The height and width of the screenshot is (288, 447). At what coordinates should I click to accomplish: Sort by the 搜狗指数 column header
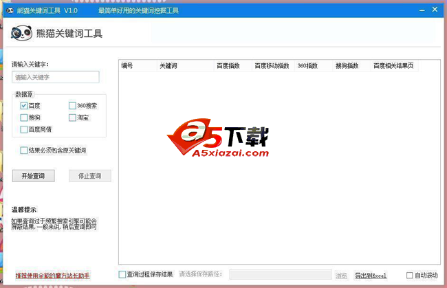pyautogui.click(x=352, y=66)
